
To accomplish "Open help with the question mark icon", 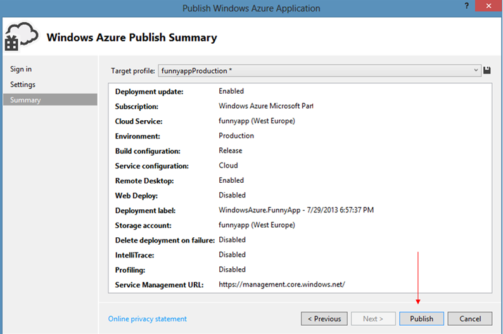I will pos(466,6).
